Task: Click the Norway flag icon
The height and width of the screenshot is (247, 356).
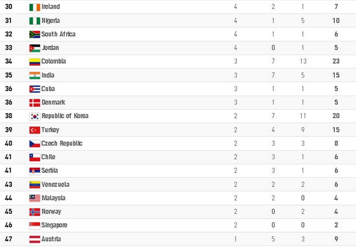Action: coord(35,212)
